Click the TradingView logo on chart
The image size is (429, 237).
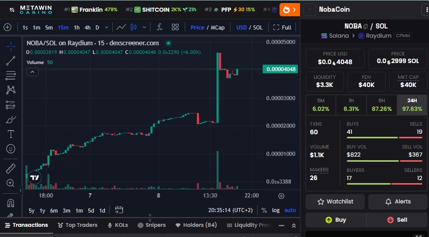35,177
